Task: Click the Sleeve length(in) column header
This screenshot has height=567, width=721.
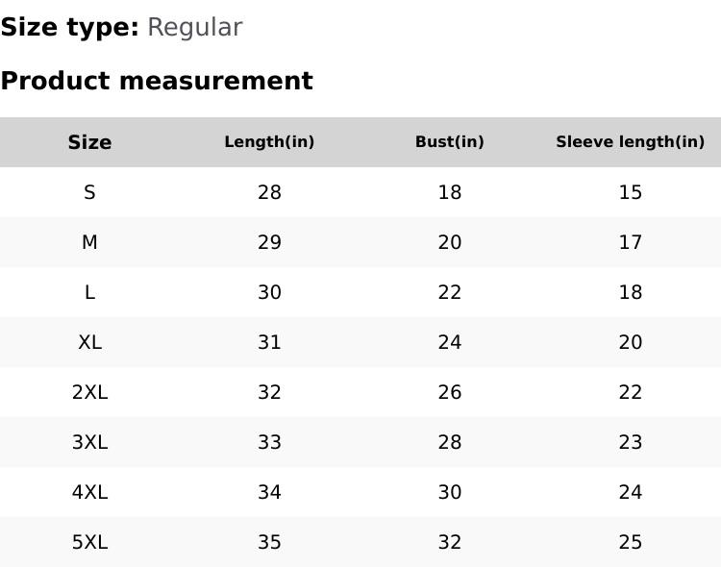Action: 630,142
